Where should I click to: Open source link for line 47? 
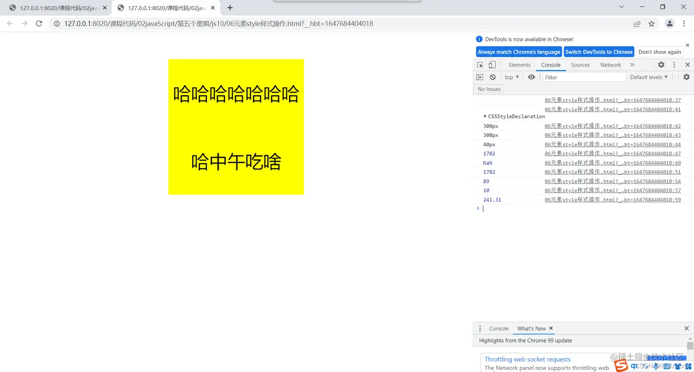point(613,153)
